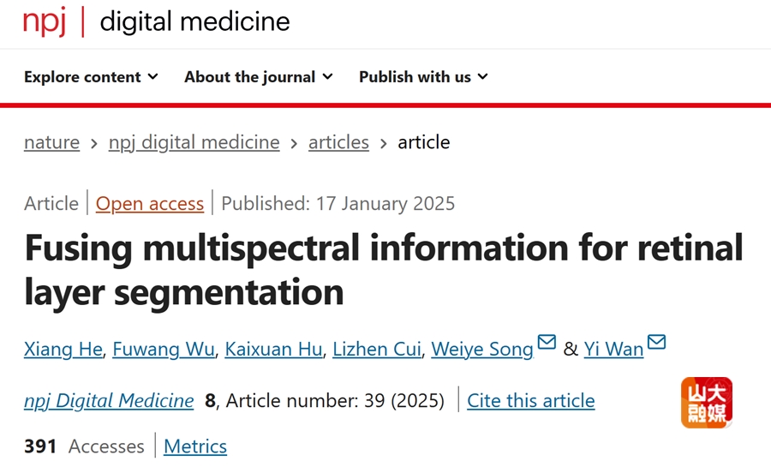771x467 pixels.
Task: Navigate to articles breadcrumb link
Action: (x=338, y=142)
